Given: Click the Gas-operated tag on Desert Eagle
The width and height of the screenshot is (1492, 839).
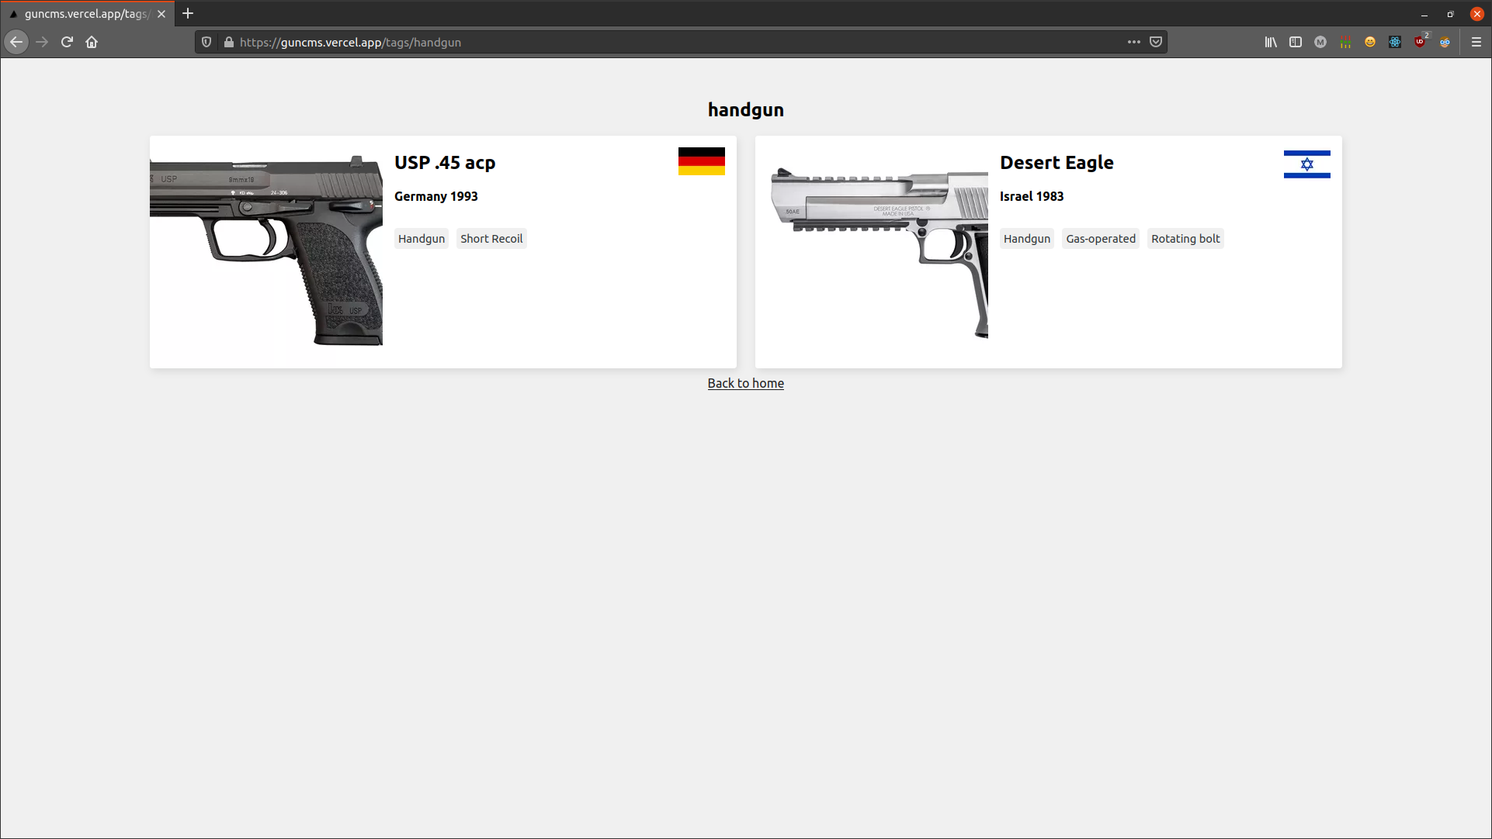Looking at the screenshot, I should coord(1100,239).
